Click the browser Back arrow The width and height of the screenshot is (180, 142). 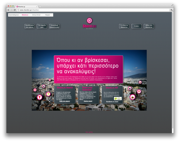point(8,10)
